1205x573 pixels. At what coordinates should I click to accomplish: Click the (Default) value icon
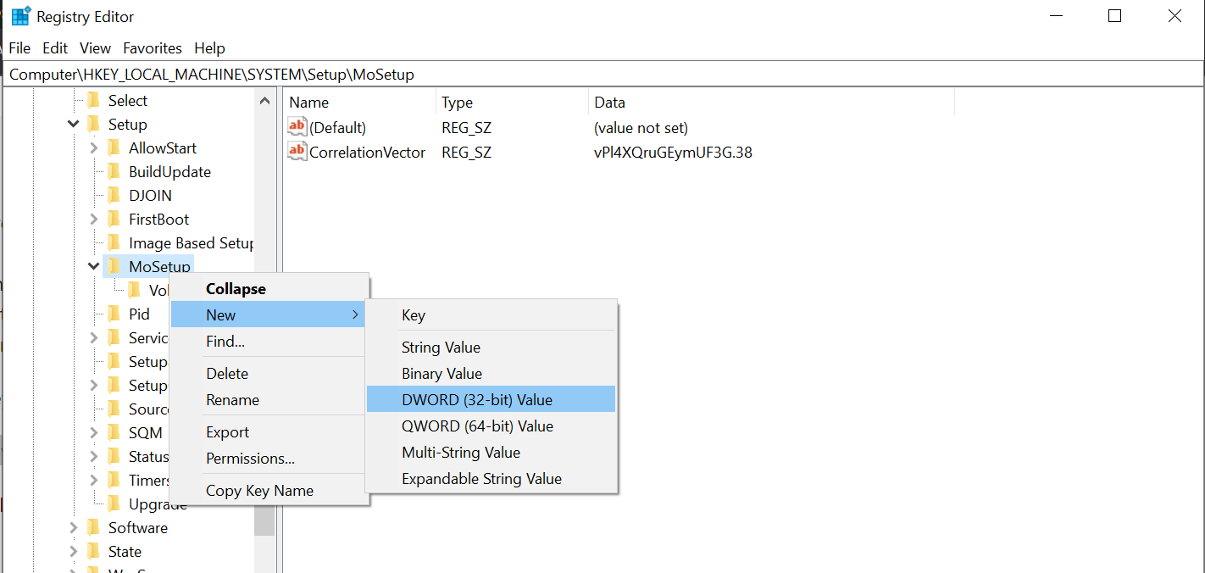point(297,127)
